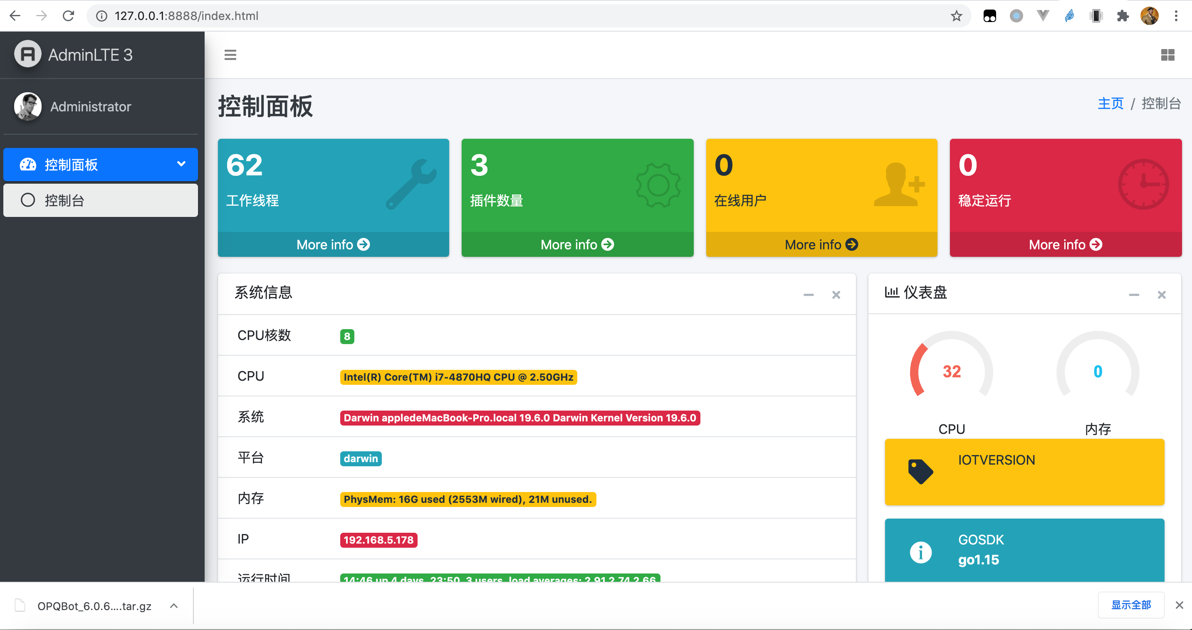
Task: Collapse the 控制面板 menu chevron
Action: point(181,164)
